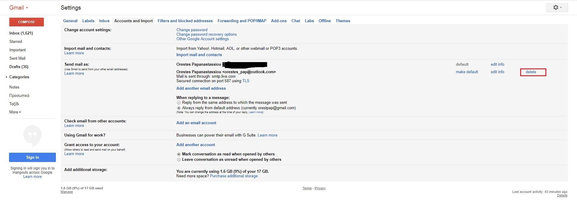
Task: Switch to the General tab
Action: click(x=70, y=21)
